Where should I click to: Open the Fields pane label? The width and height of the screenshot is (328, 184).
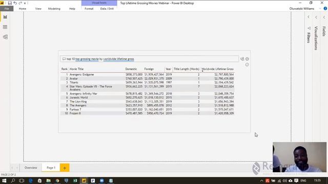click(x=324, y=31)
